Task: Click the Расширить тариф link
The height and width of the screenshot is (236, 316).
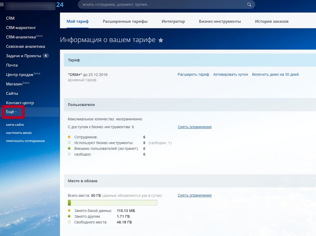Action: click(x=193, y=74)
